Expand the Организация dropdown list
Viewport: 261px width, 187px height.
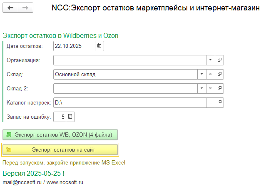tap(211, 60)
